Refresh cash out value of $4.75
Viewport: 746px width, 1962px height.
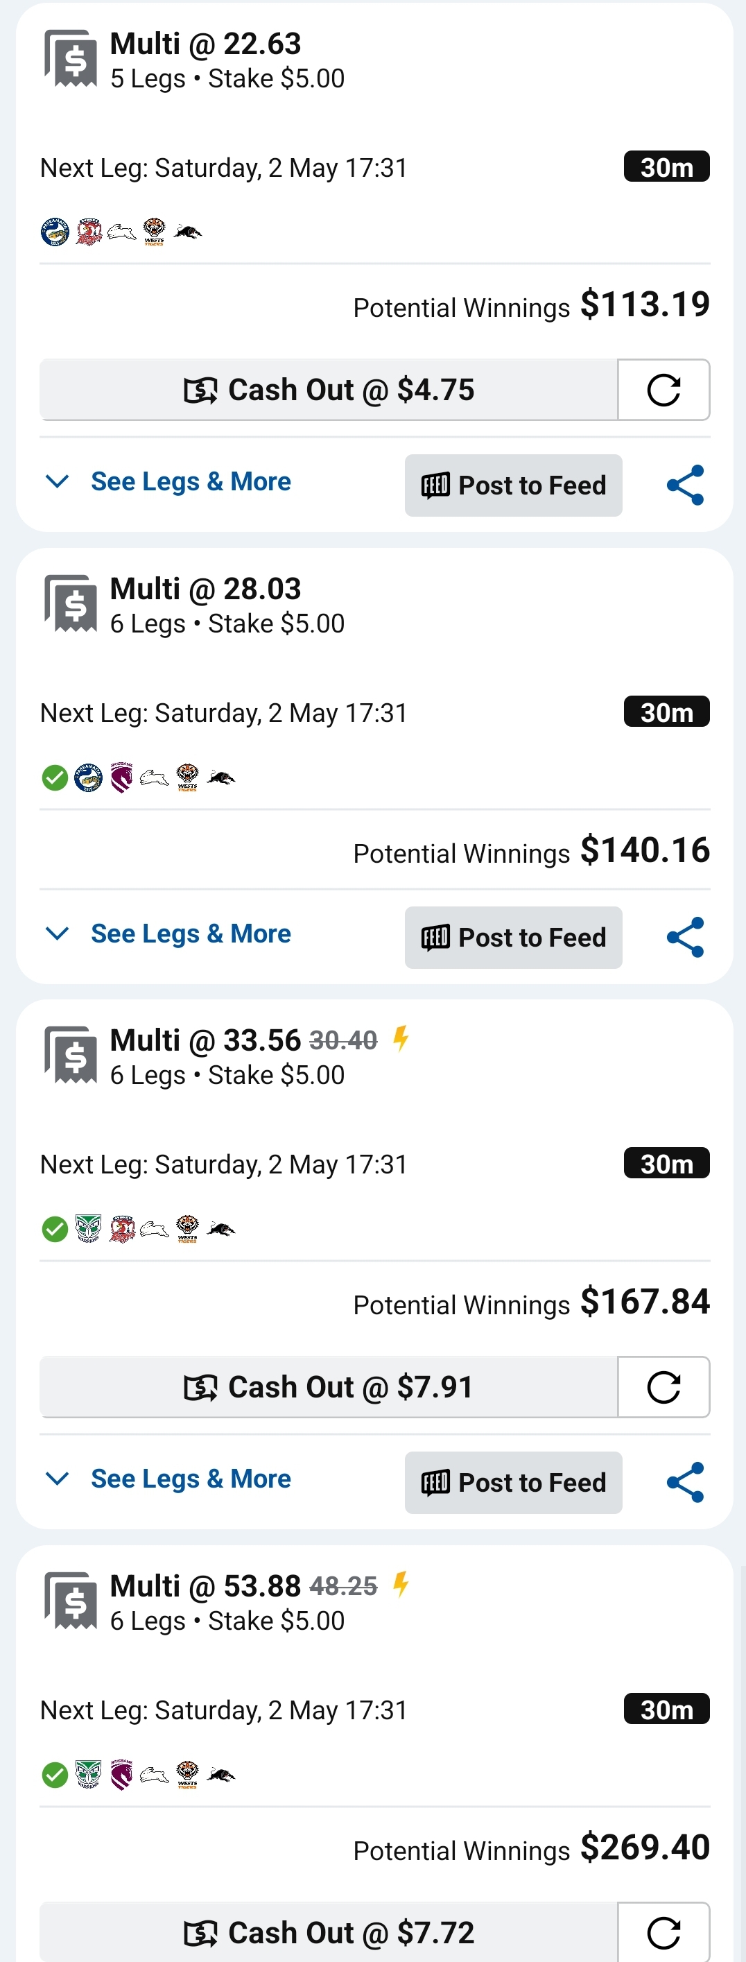pyautogui.click(x=663, y=390)
